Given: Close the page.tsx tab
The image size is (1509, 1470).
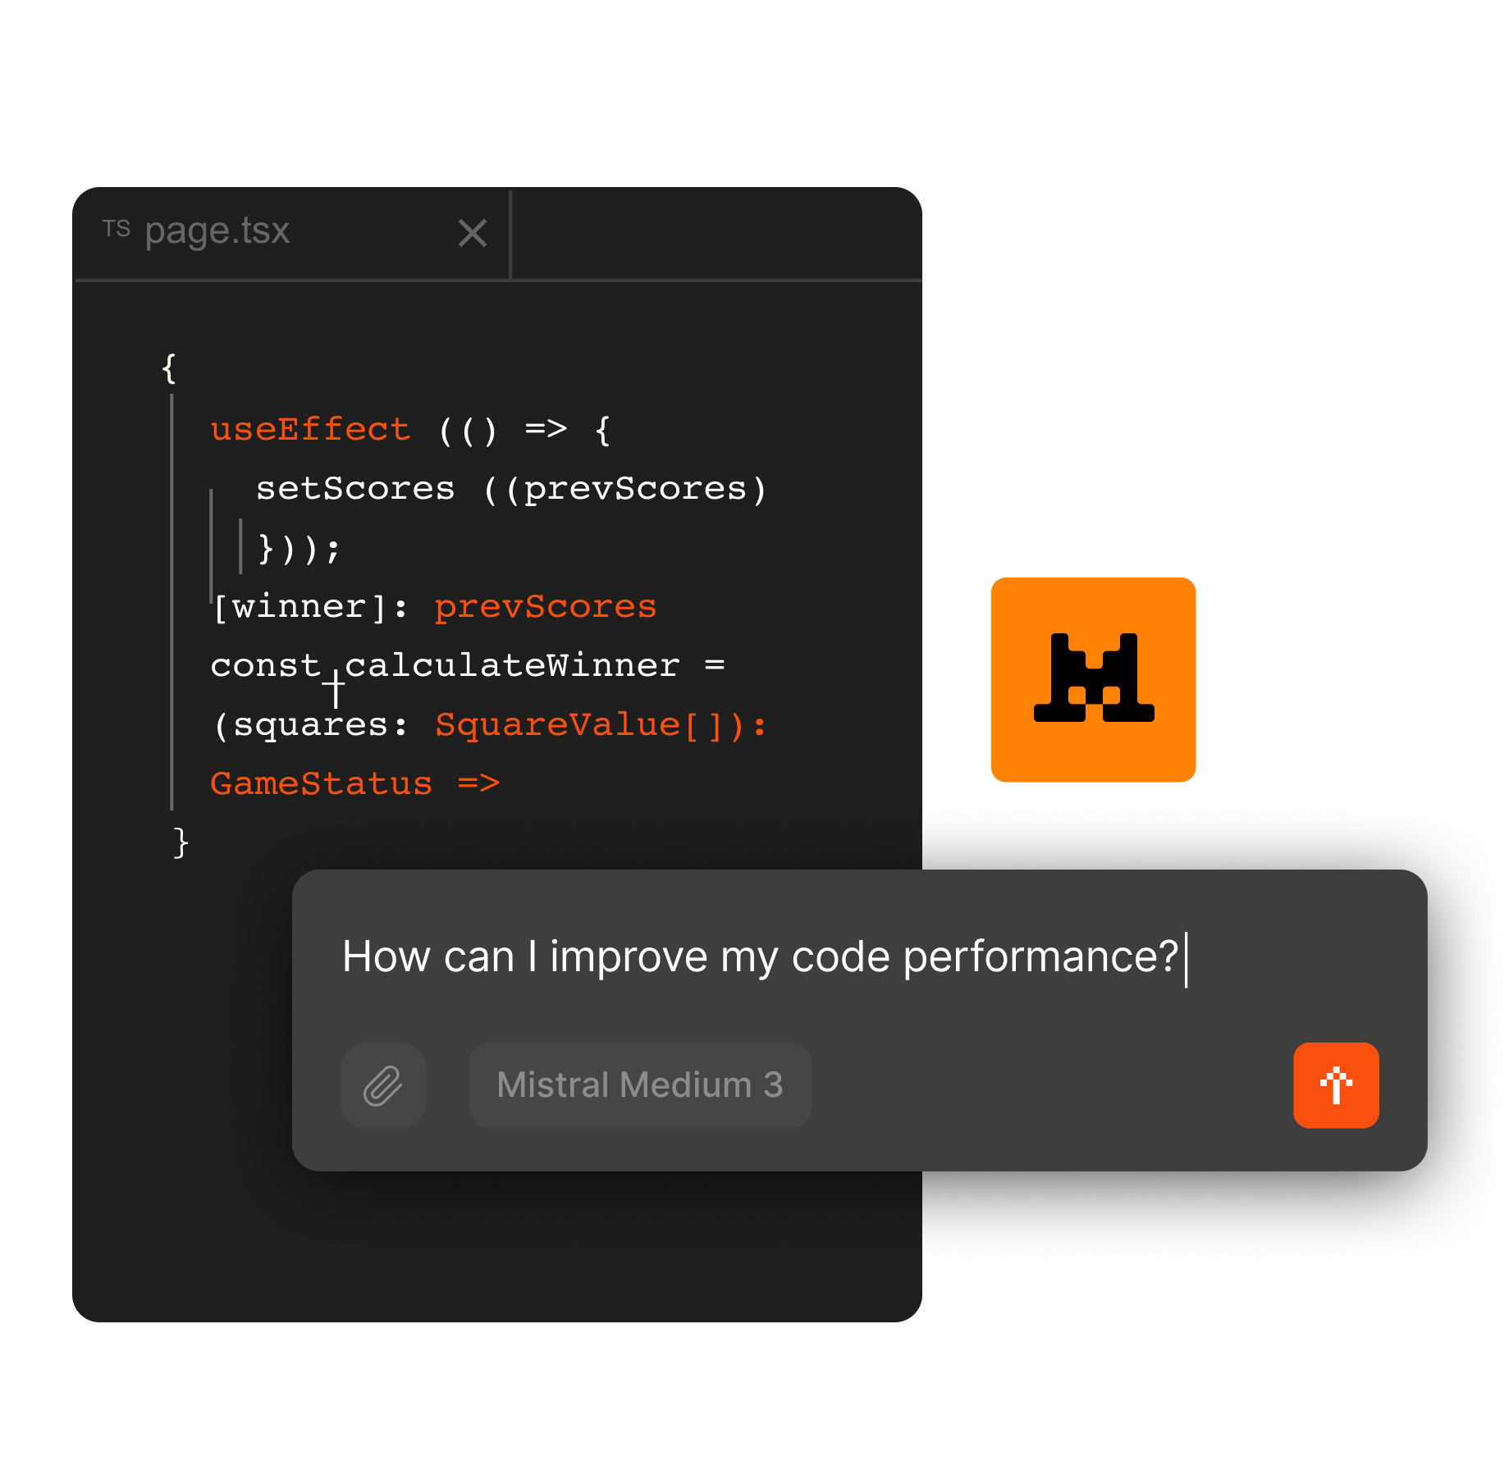Looking at the screenshot, I should (473, 233).
